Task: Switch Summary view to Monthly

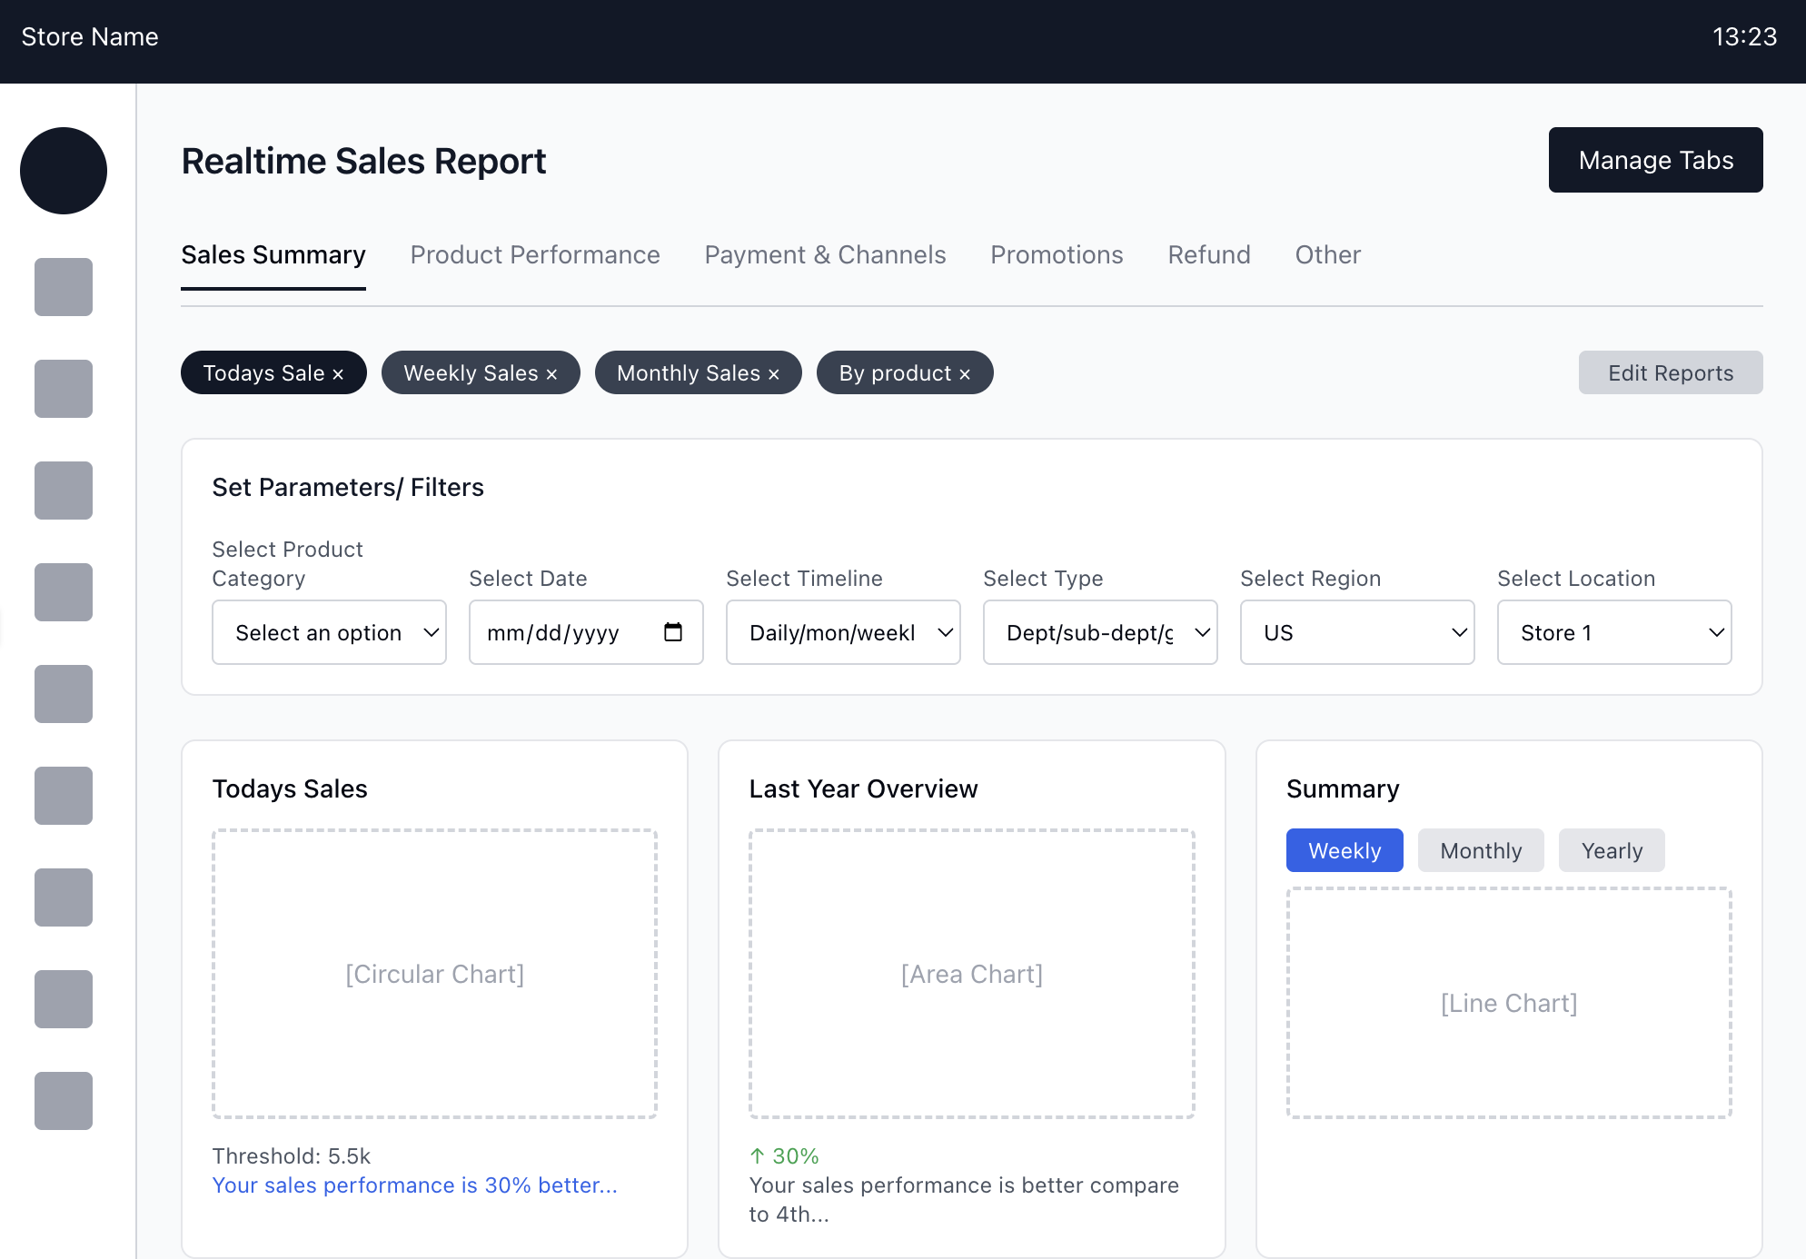Action: pyautogui.click(x=1481, y=850)
